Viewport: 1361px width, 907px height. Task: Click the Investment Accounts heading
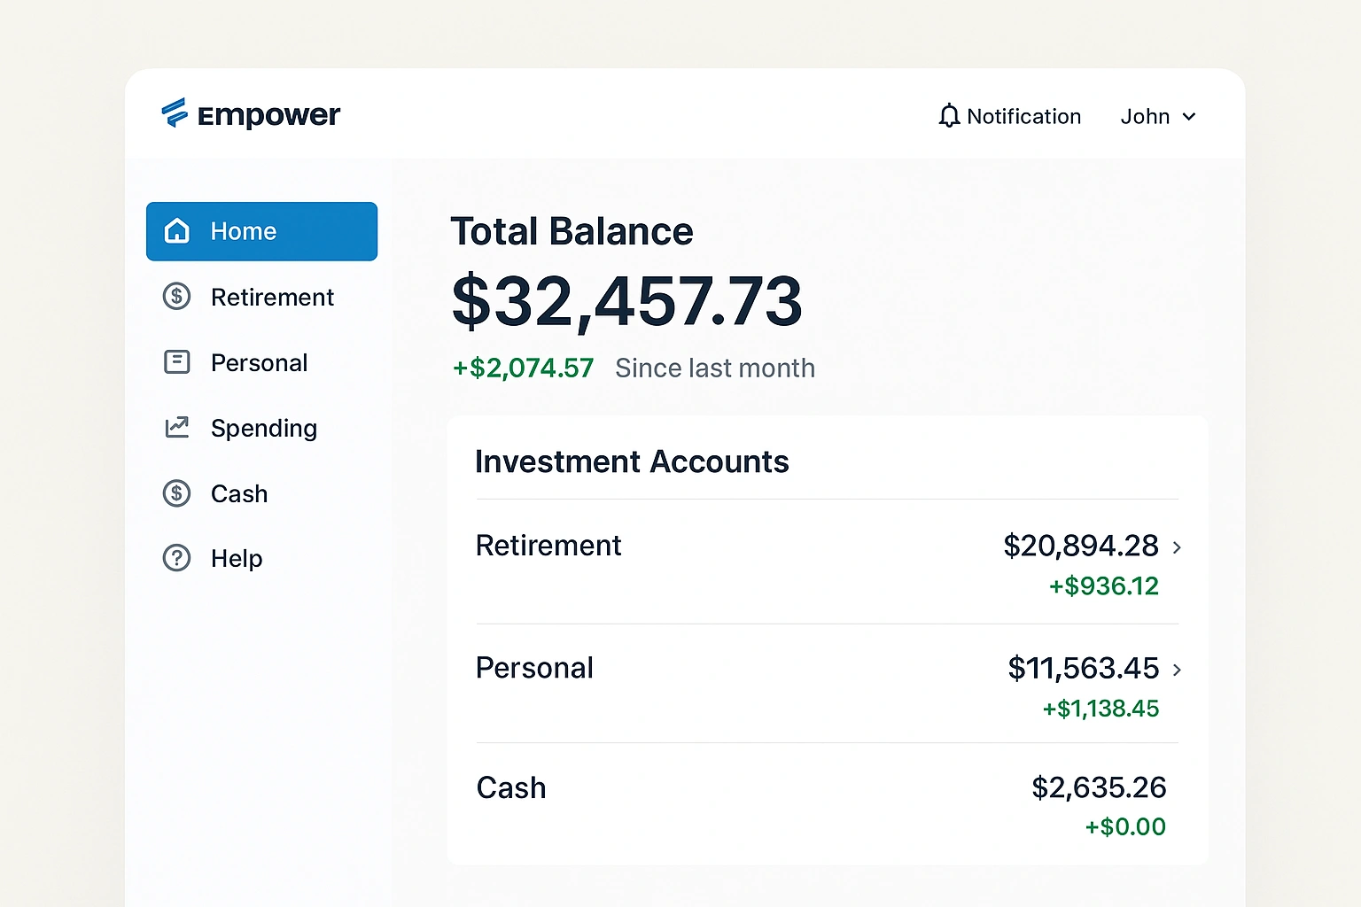point(632,461)
